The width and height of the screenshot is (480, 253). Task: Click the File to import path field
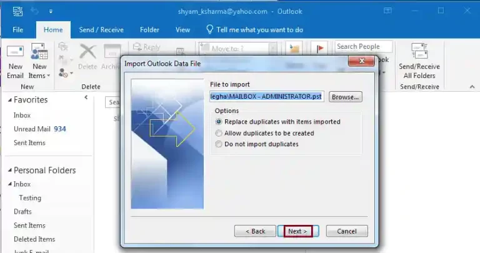(267, 96)
